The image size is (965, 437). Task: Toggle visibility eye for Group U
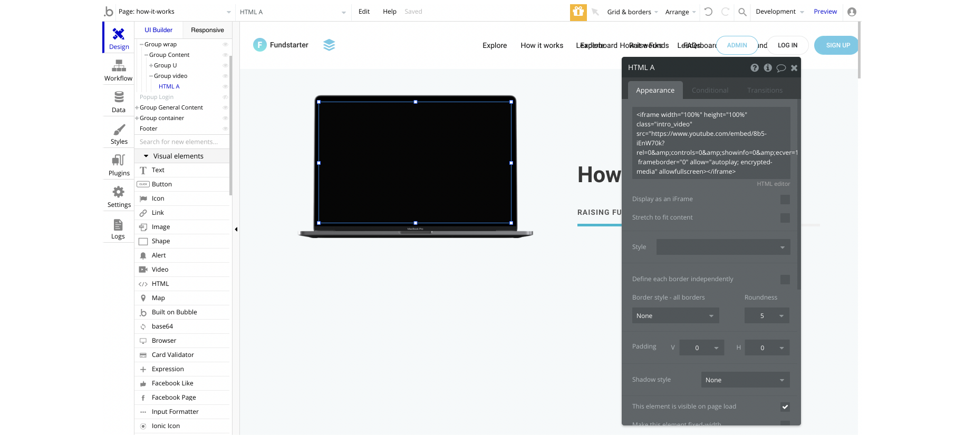point(225,66)
